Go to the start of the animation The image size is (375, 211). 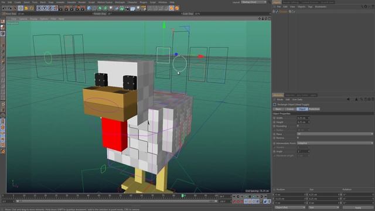pos(234,196)
